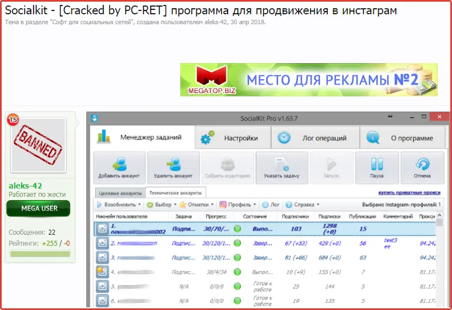Open the Профиль dropdown menu
Image resolution: width=452 pixels, height=310 pixels.
238,204
